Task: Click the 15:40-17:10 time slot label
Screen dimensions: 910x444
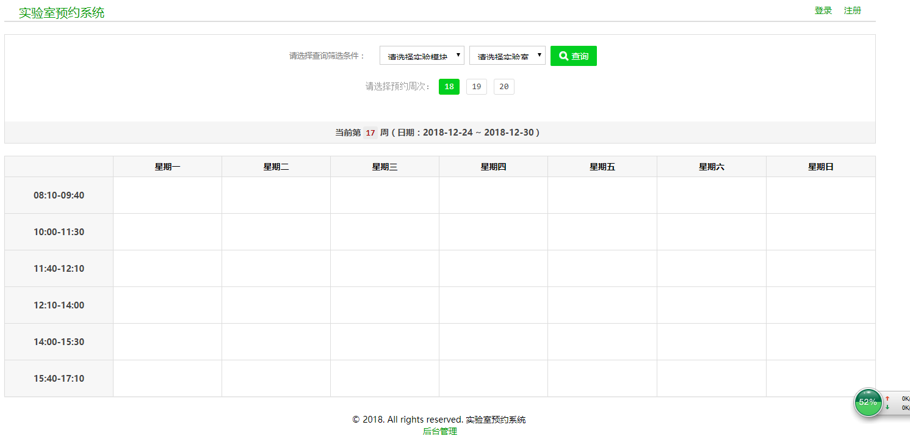Action: (59, 379)
